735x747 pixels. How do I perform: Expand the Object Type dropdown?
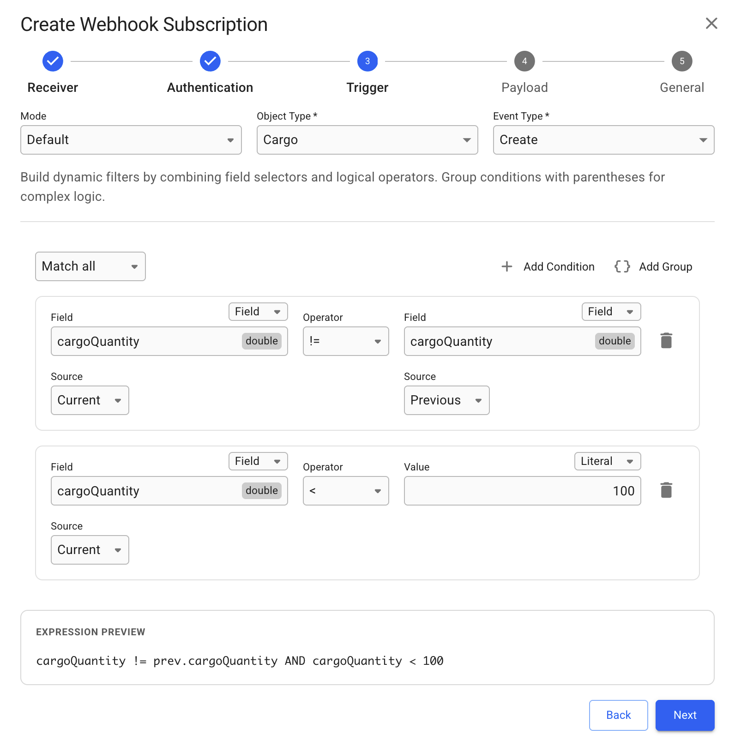(367, 140)
